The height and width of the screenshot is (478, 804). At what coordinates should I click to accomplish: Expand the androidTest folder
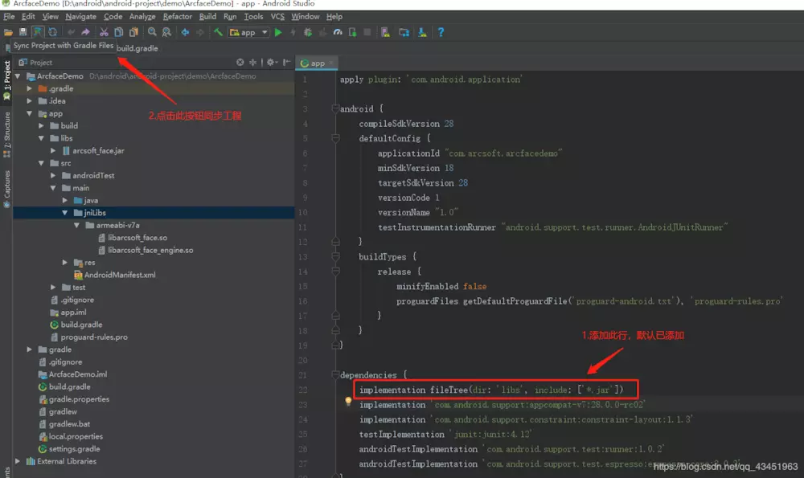click(x=53, y=175)
